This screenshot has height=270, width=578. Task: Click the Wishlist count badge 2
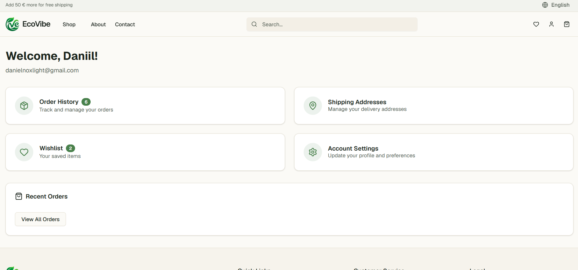(70, 148)
